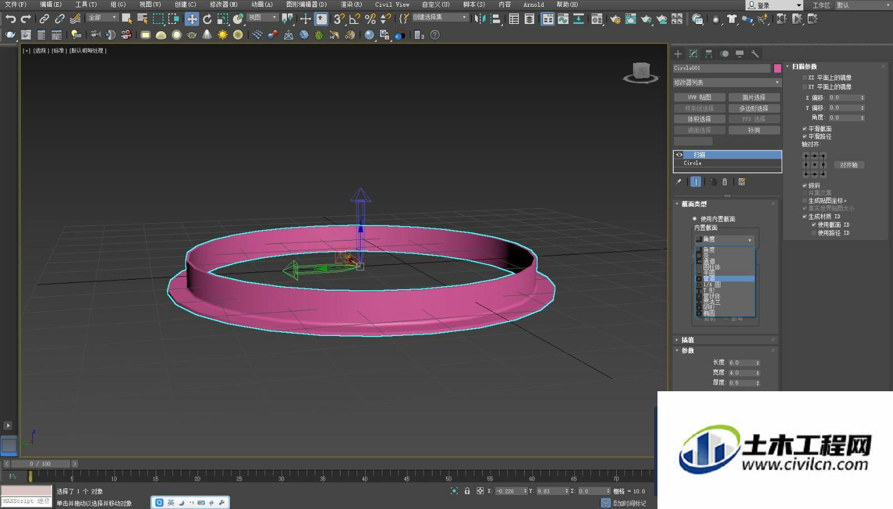This screenshot has height=509, width=893.
Task: Open 创建选择集 dropdown
Action: [440, 17]
